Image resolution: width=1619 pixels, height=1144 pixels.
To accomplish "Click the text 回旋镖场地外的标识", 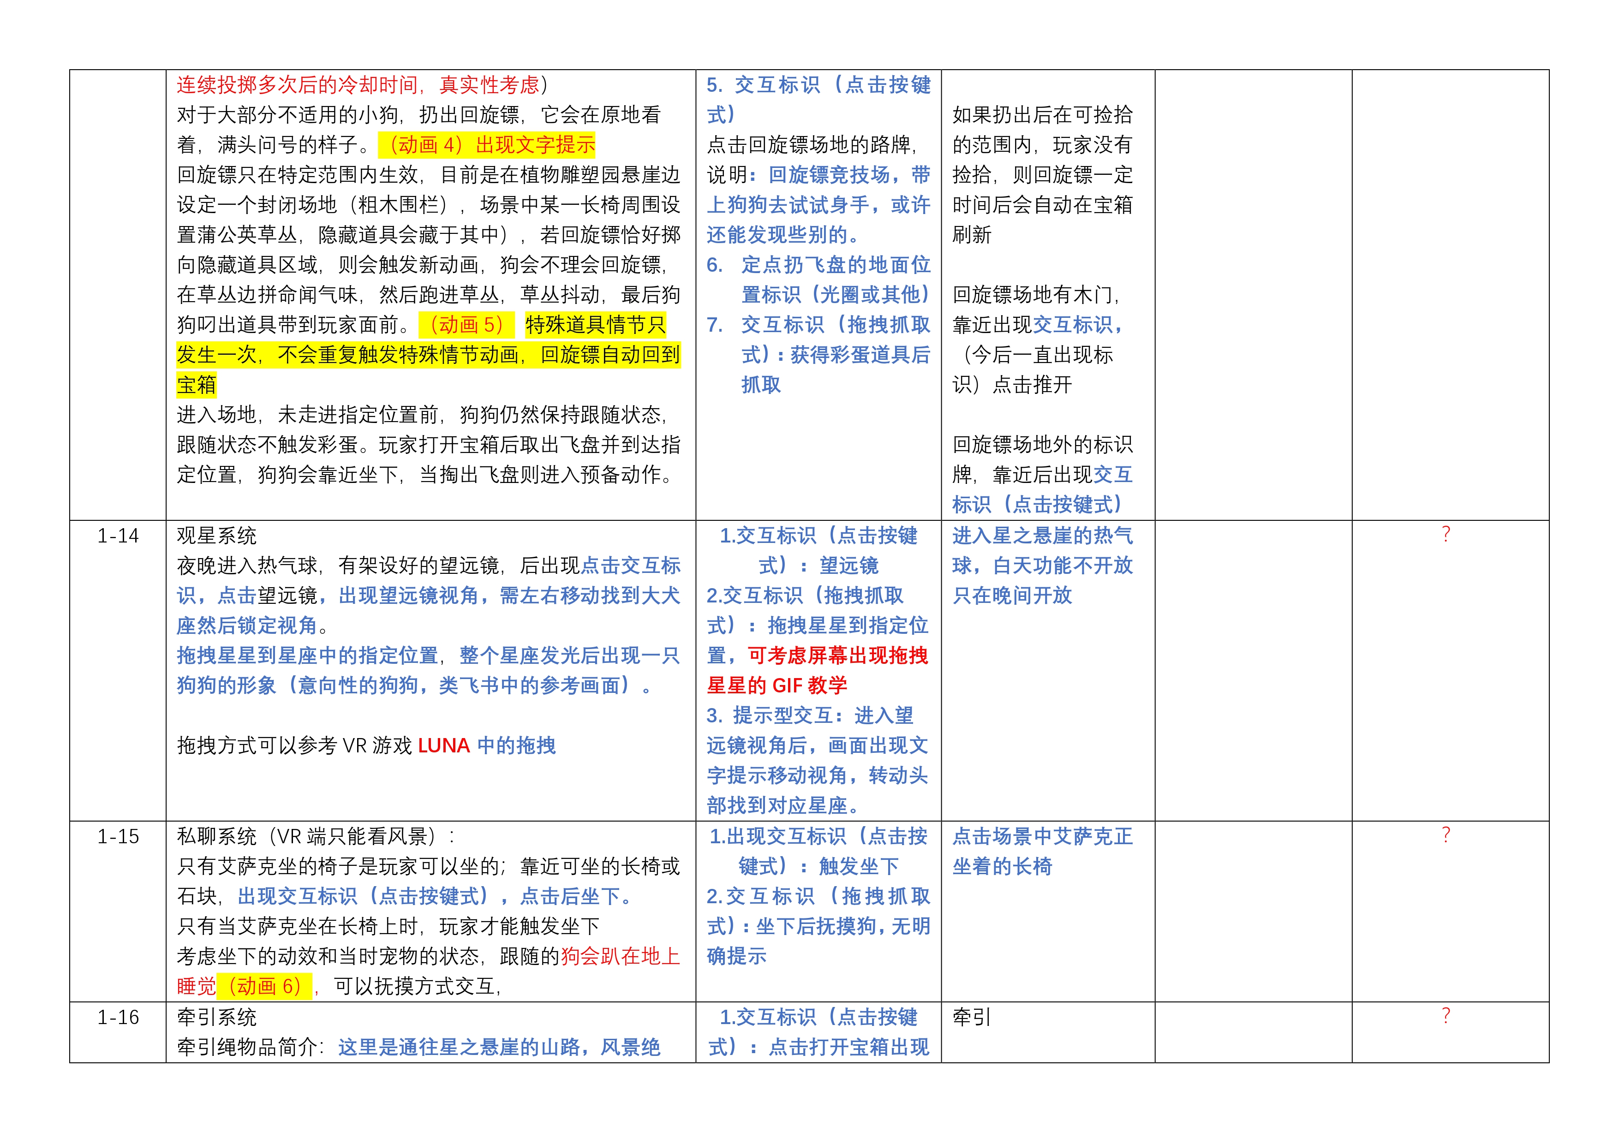I will [1043, 445].
